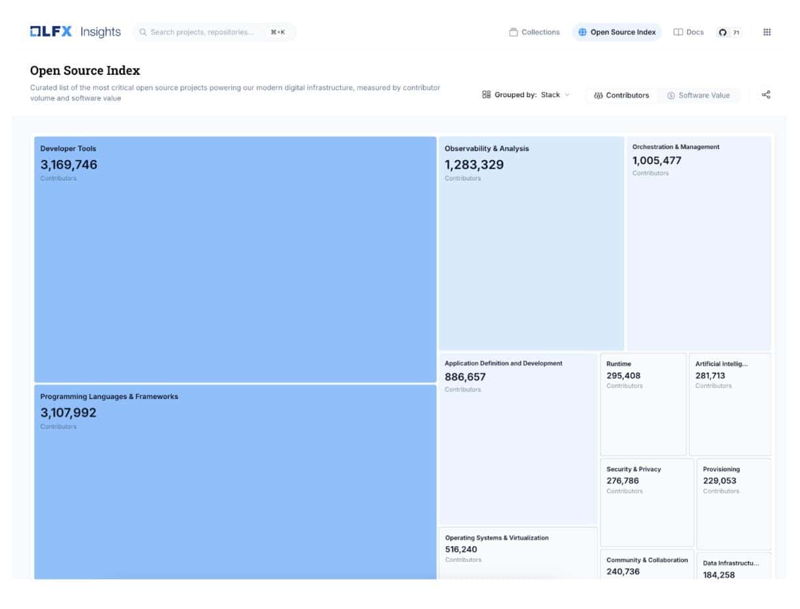Image resolution: width=800 pixels, height=609 pixels.
Task: Open the Collections tab
Action: 535,32
